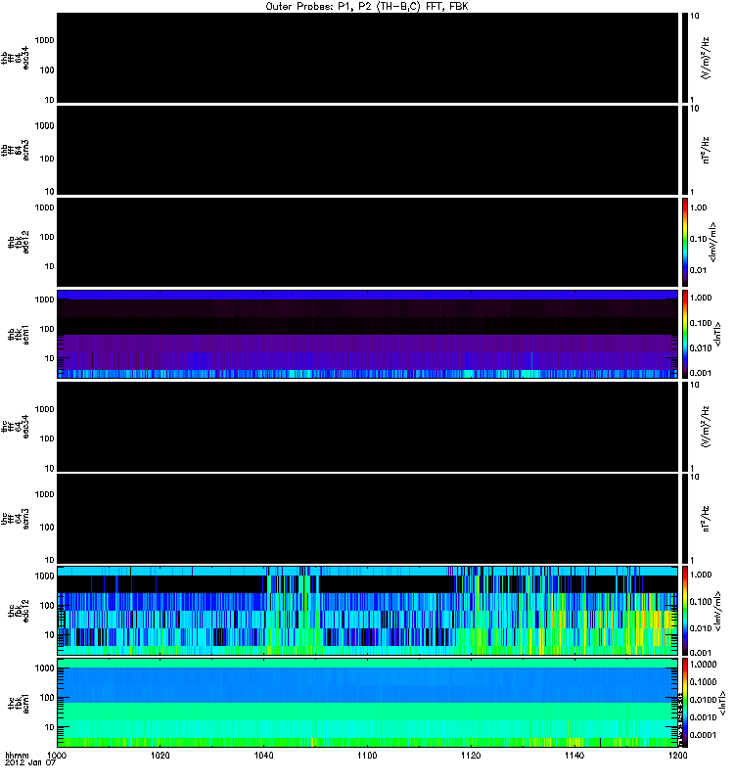Click the rainbow color bar beside thc fbk edc12
734x783 pixels.
click(685, 610)
